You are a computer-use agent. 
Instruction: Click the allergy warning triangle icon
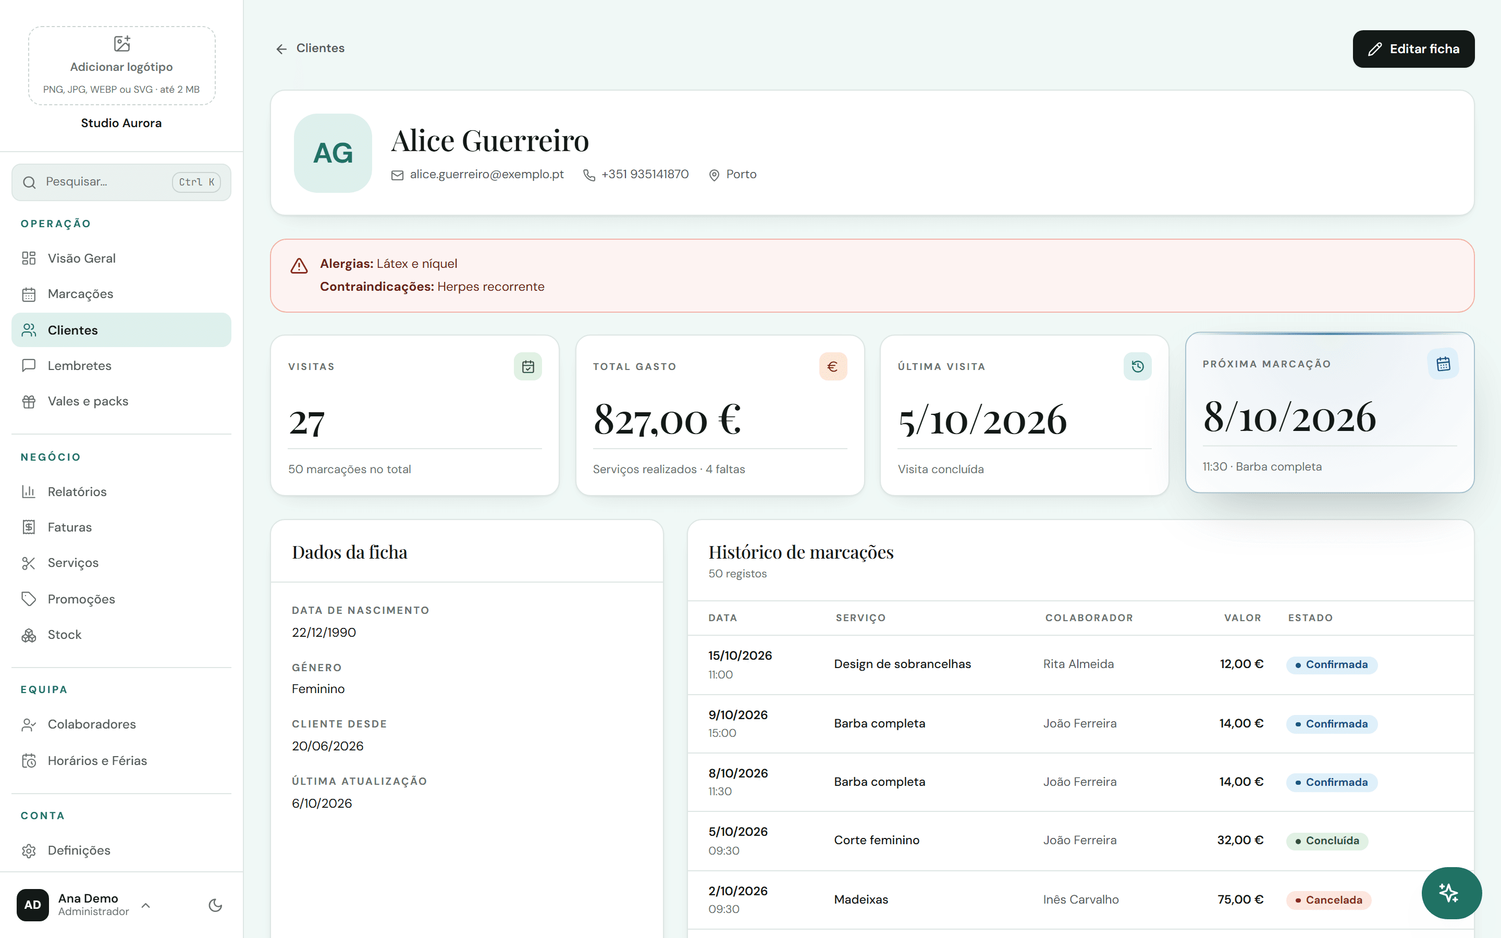tap(299, 266)
